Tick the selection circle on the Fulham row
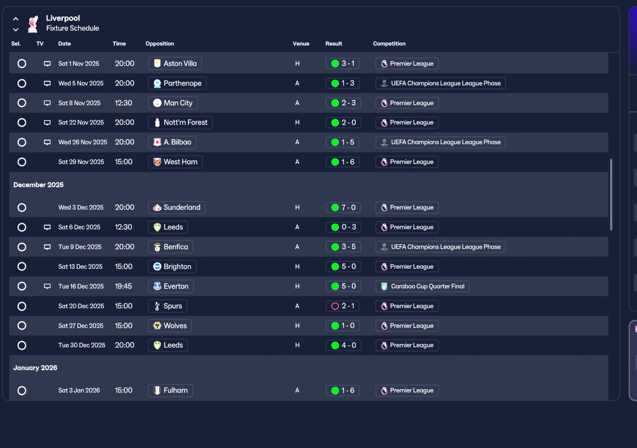The height and width of the screenshot is (448, 637). (22, 391)
